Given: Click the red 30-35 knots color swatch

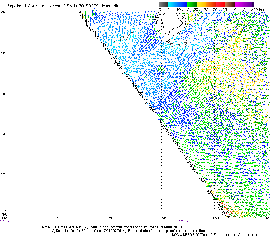Looking at the screenshot, I should (220, 4).
